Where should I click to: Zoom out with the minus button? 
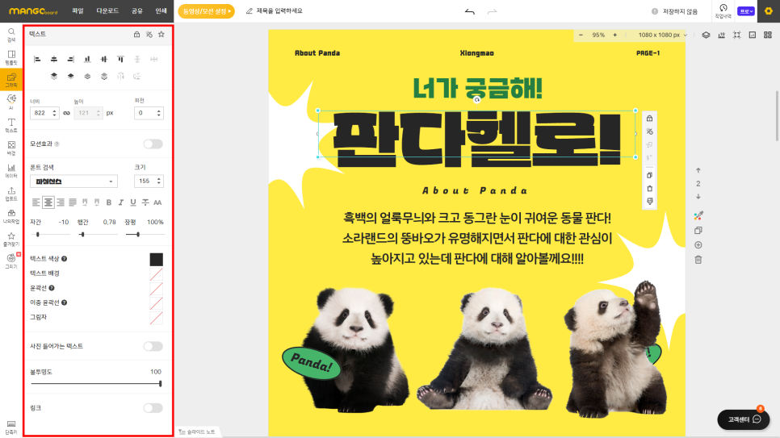(581, 35)
